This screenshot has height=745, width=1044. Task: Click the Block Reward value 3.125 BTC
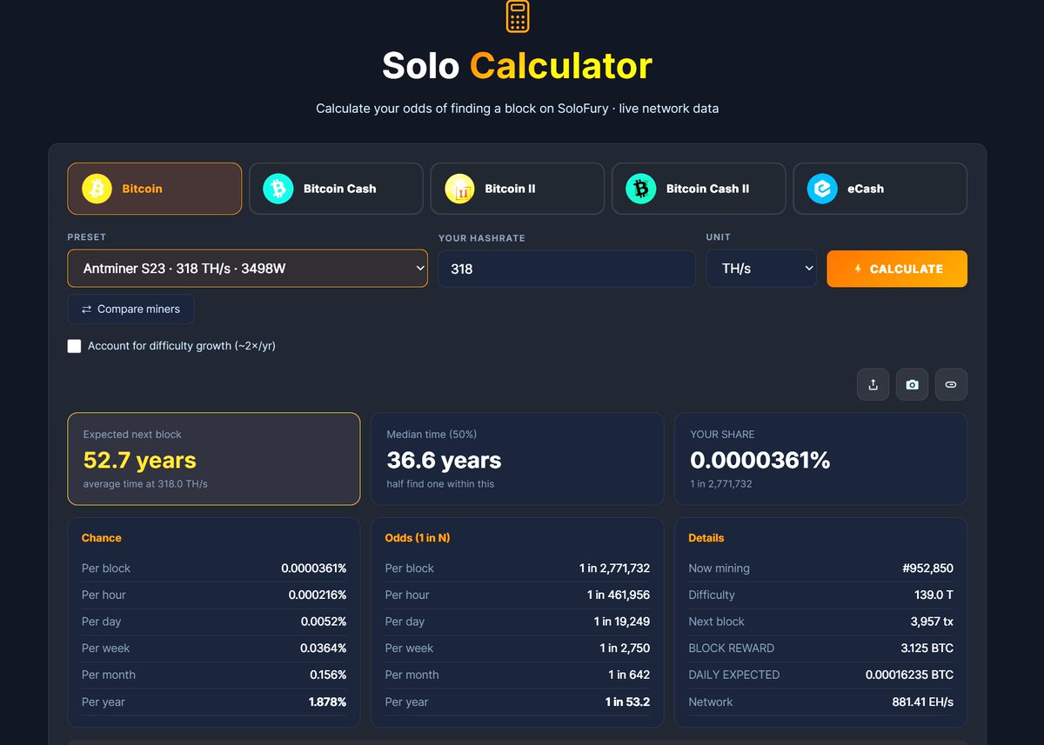click(x=927, y=649)
